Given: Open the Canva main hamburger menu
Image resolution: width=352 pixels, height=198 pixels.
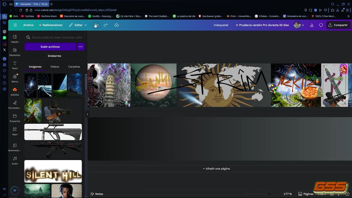Looking at the screenshot, I should click(x=15, y=25).
